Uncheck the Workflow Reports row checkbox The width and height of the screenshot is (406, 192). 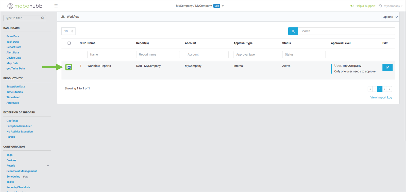(x=69, y=67)
